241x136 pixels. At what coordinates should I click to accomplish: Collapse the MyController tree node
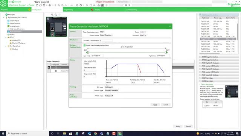(x=4, y=18)
